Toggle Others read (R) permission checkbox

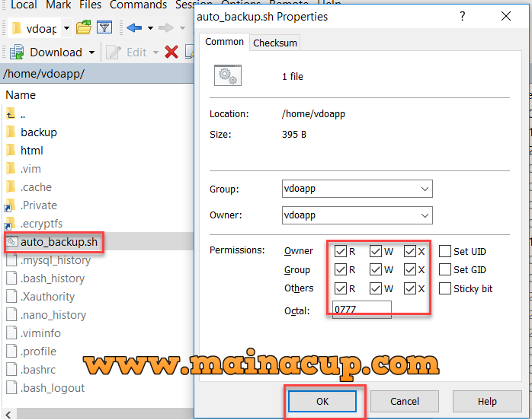click(340, 288)
